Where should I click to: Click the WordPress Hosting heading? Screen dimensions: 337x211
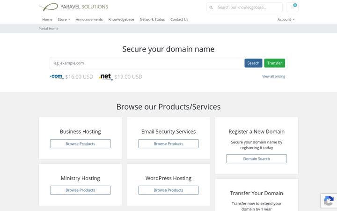point(168,178)
